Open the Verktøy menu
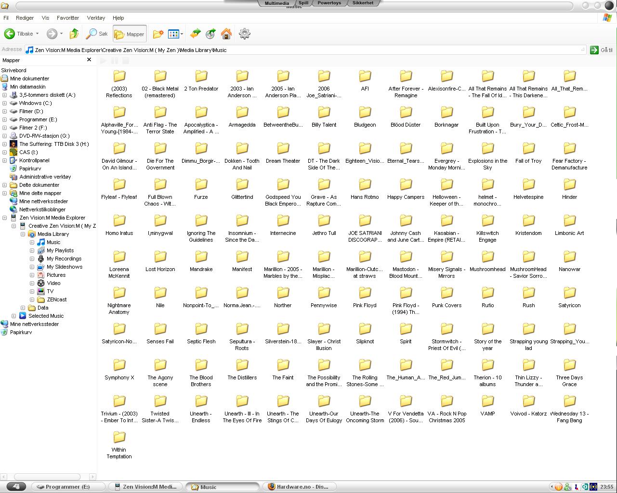This screenshot has width=617, height=493. click(96, 18)
